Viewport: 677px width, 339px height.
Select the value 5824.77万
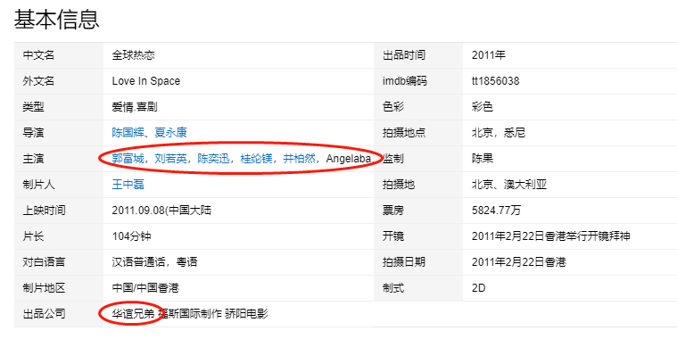[x=496, y=211]
